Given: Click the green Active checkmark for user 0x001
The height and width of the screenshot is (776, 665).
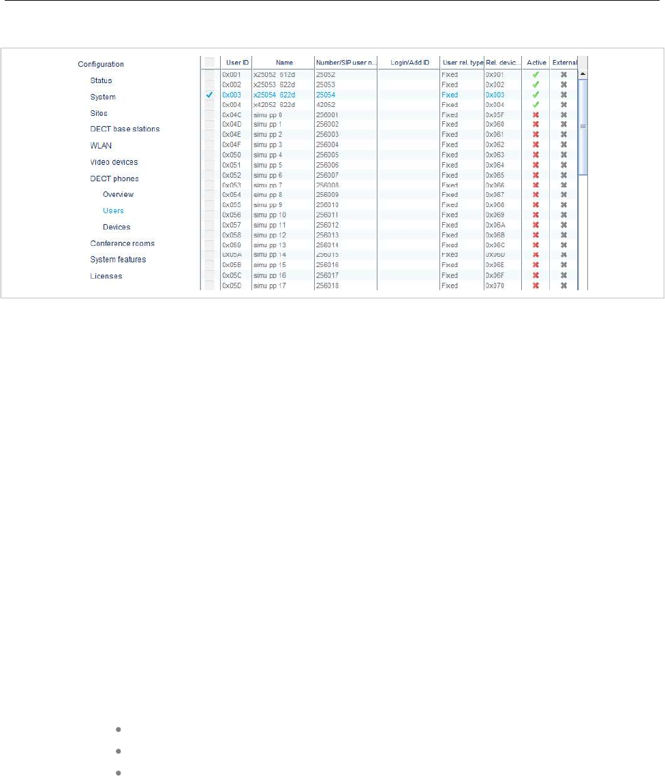Looking at the screenshot, I should coord(536,75).
